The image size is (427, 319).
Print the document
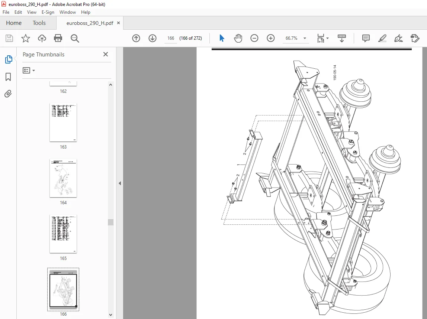58,38
